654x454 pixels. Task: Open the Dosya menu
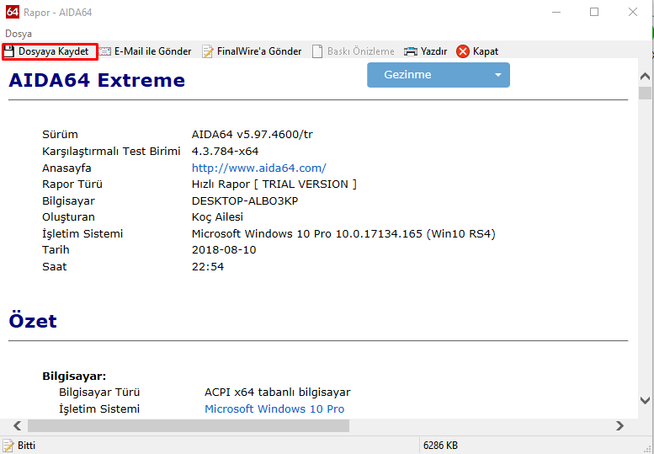[x=19, y=34]
